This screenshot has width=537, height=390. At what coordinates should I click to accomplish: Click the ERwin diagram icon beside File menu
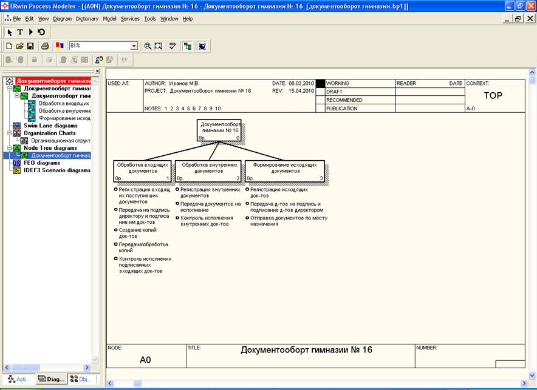tap(7, 18)
